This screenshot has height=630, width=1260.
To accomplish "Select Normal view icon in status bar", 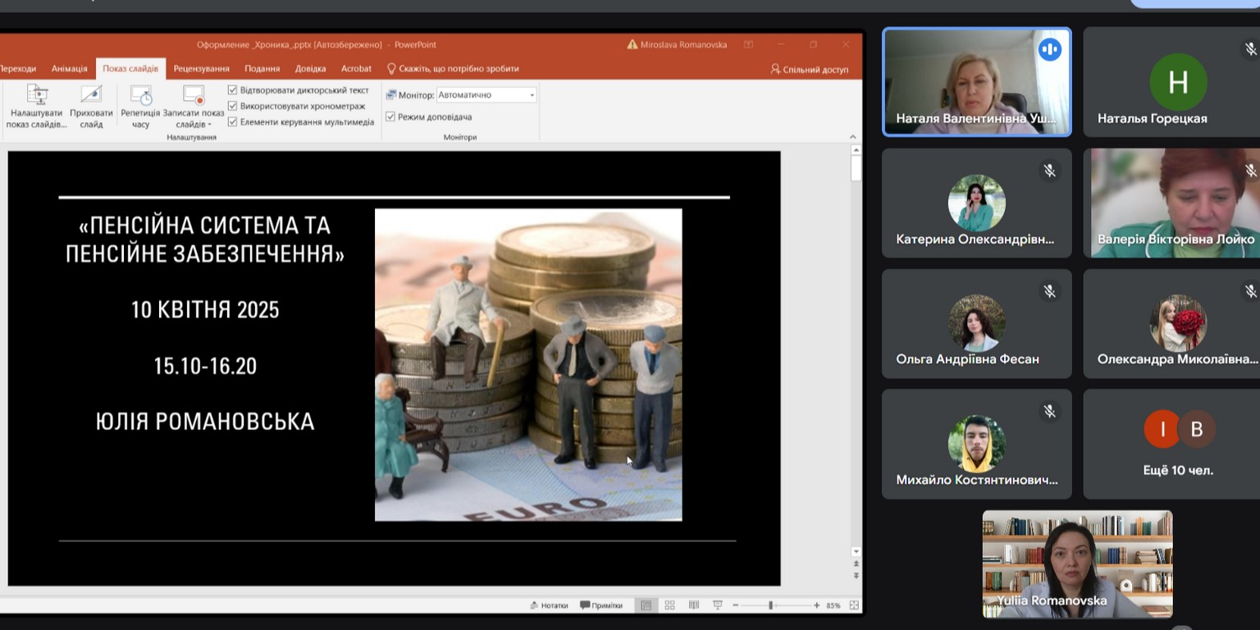I will [x=646, y=605].
